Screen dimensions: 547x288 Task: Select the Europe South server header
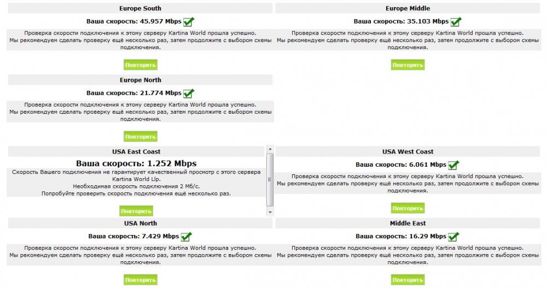click(140, 9)
